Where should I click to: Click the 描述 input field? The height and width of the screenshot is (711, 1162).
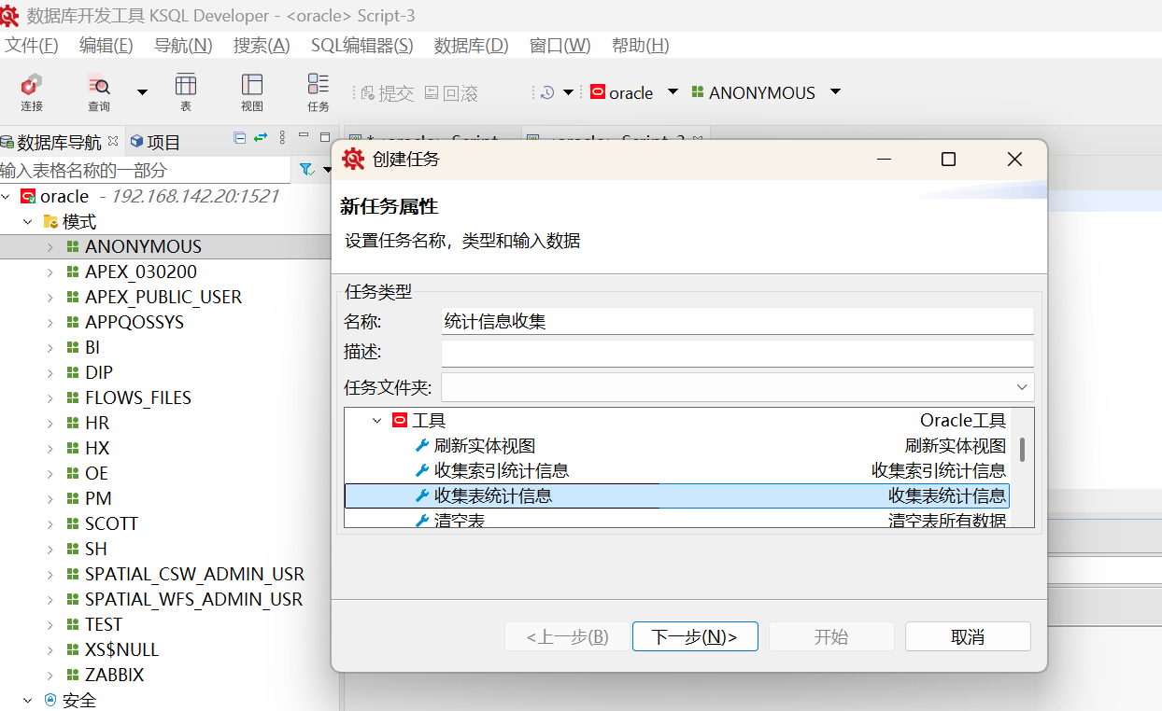(736, 353)
